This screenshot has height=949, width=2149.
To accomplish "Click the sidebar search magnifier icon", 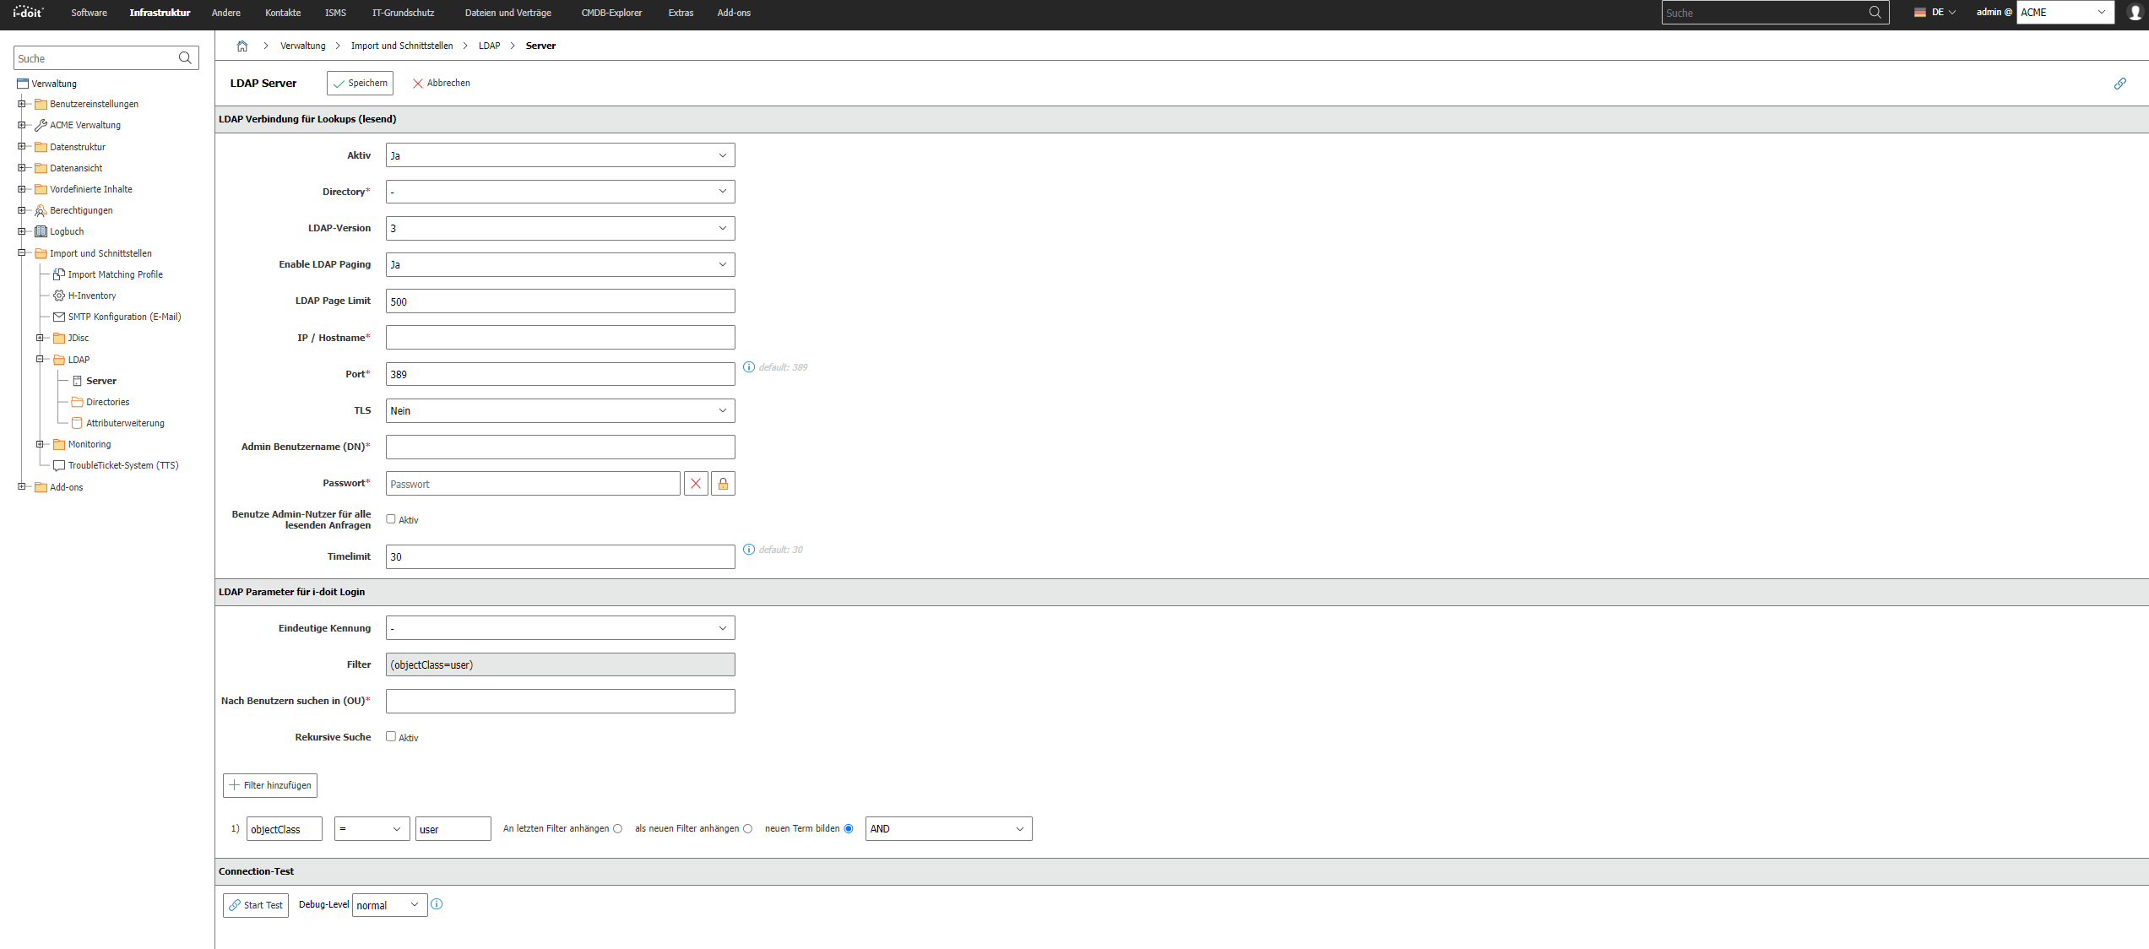I will click(x=185, y=58).
